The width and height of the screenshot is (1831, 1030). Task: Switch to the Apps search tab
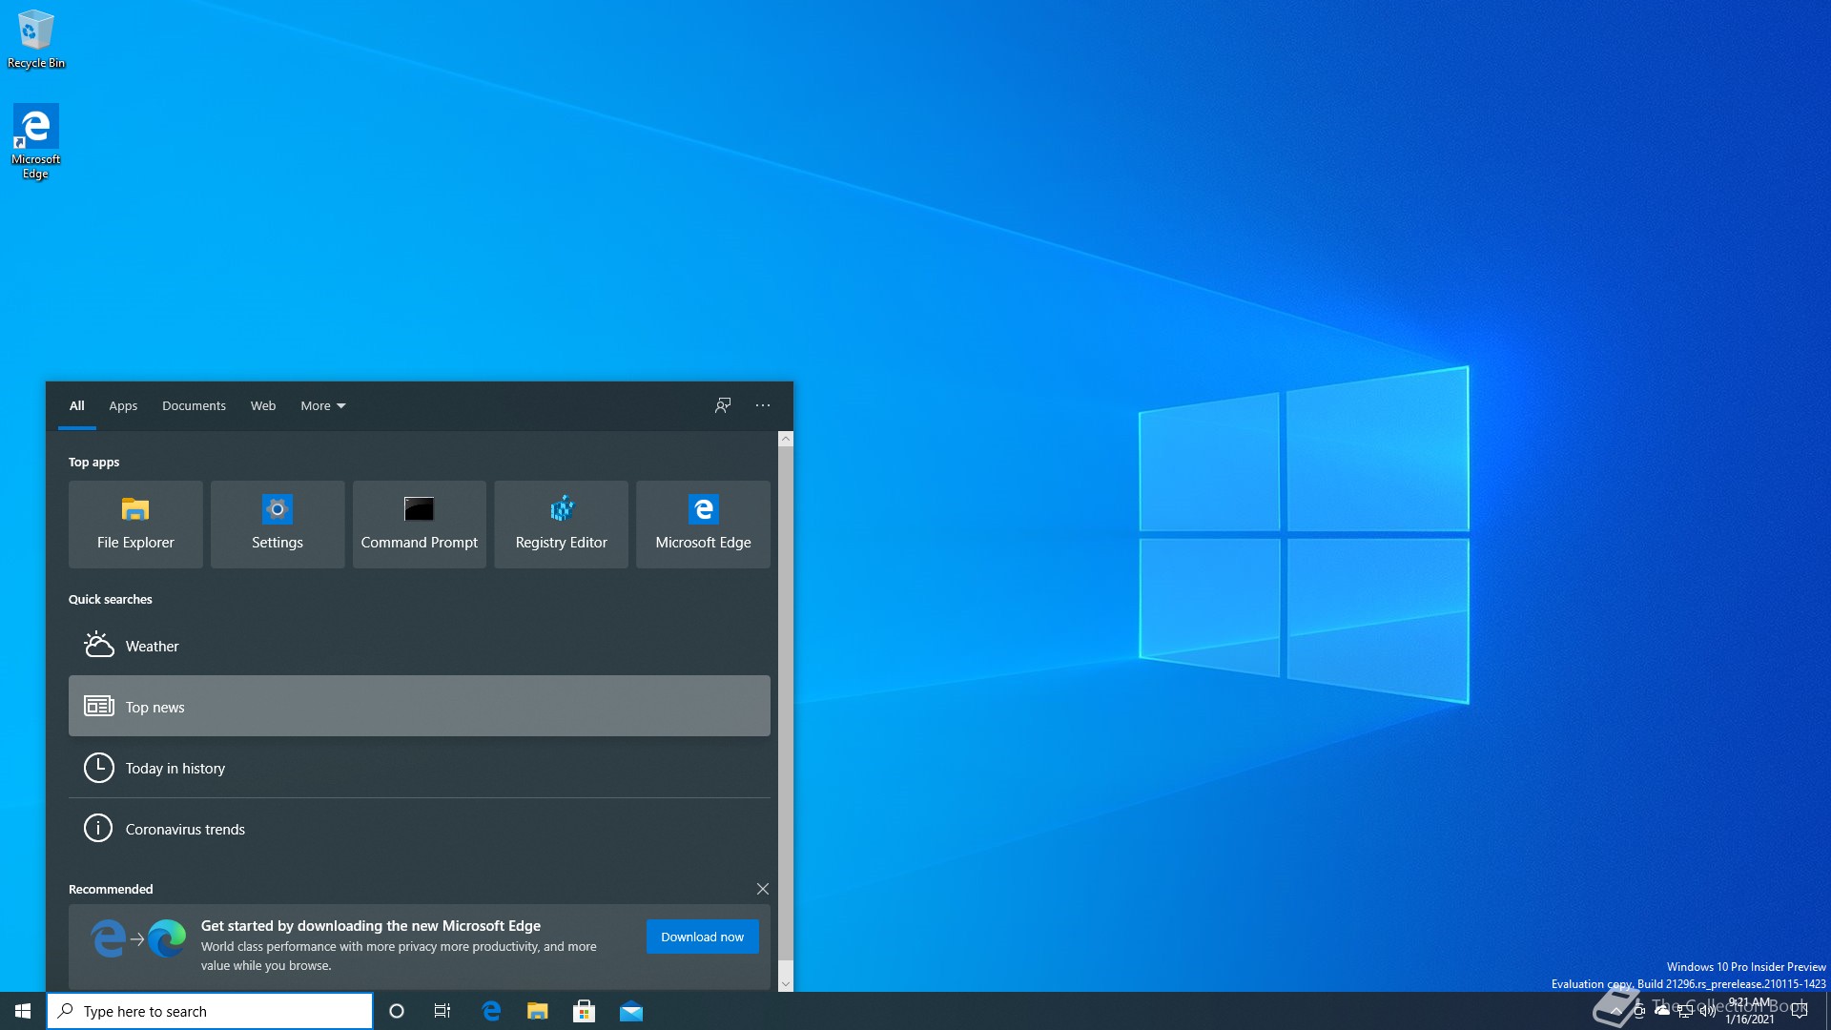point(123,405)
